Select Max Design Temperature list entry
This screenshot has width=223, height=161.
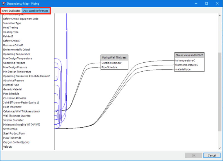coord(17,58)
